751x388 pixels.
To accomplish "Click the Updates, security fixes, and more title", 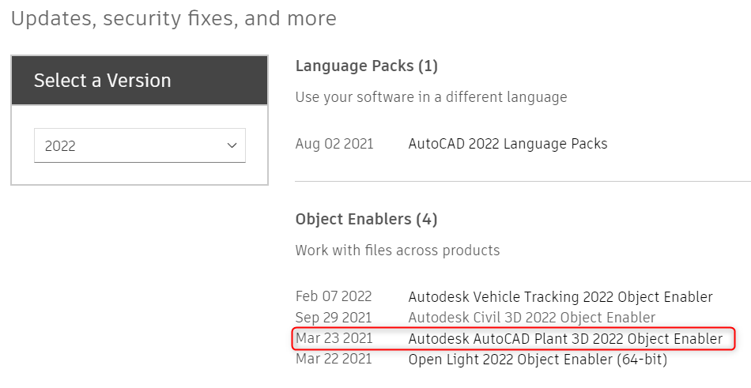I will click(x=174, y=18).
